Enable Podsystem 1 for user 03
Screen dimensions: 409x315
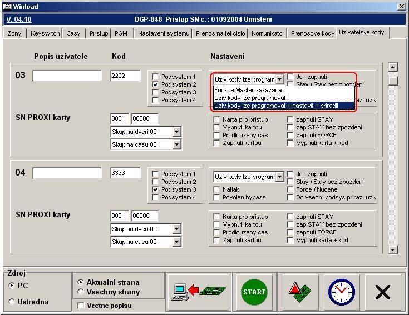point(156,77)
